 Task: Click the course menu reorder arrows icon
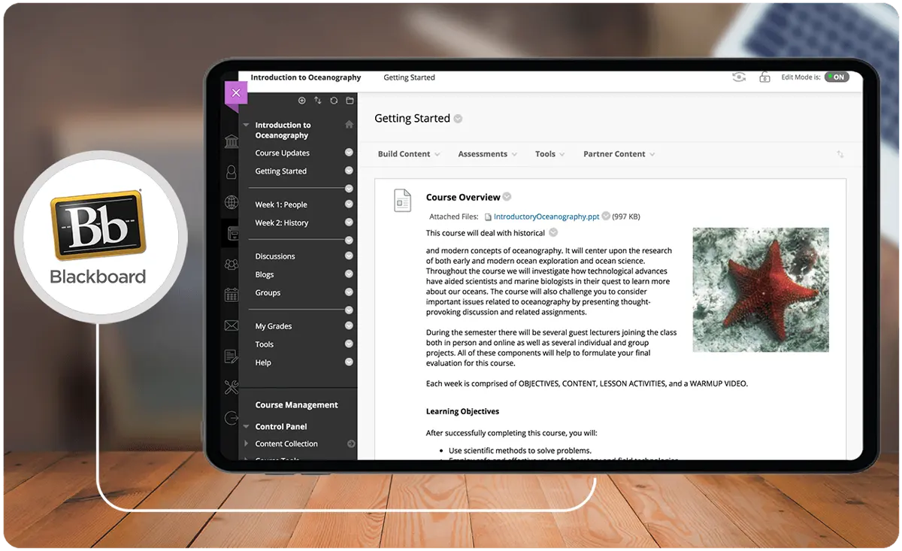click(x=318, y=101)
